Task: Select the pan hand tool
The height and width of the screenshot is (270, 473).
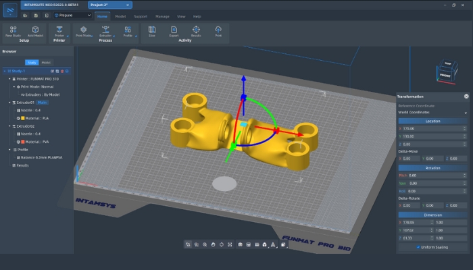Action: [x=214, y=244]
